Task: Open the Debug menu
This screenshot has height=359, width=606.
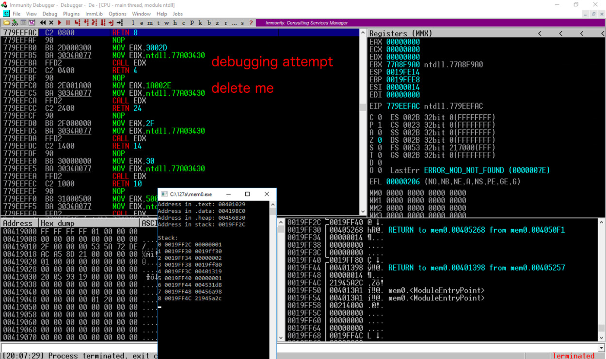Action: tap(50, 14)
